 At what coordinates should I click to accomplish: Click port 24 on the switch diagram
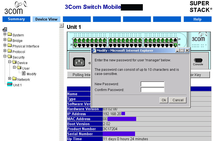tap(175, 40)
